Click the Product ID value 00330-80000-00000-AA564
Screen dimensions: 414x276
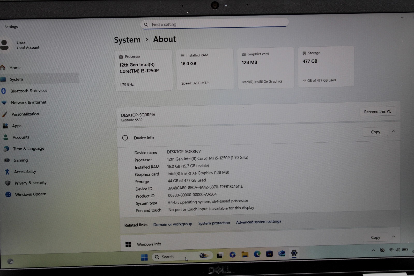(192, 195)
